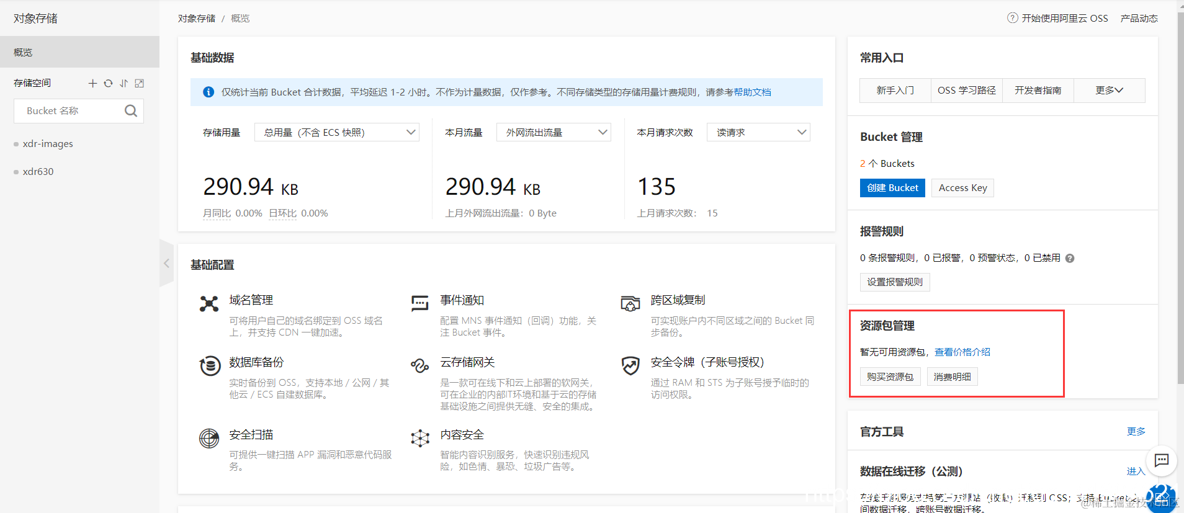Open 域名管理 title
Image resolution: width=1184 pixels, height=513 pixels.
pyautogui.click(x=251, y=300)
